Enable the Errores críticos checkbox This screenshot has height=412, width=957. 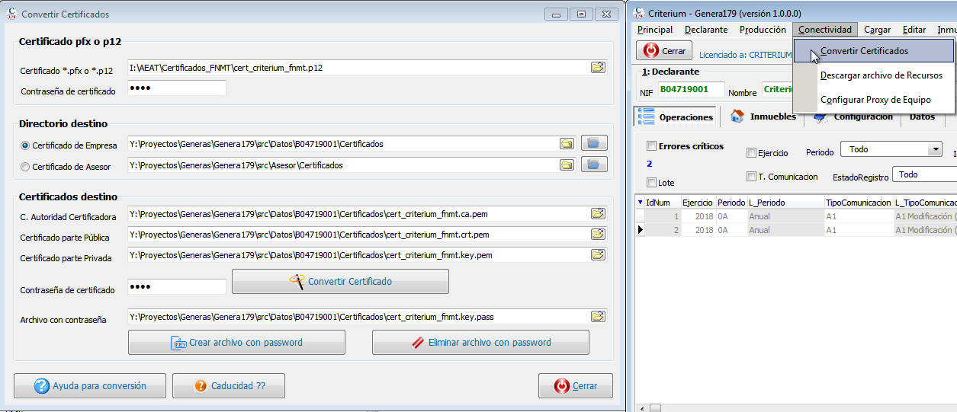pos(651,146)
